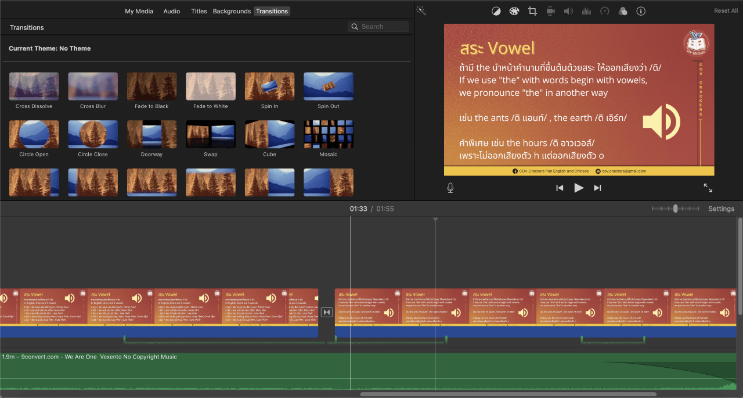Toggle fullscreen playback
This screenshot has width=743, height=398.
[x=708, y=188]
